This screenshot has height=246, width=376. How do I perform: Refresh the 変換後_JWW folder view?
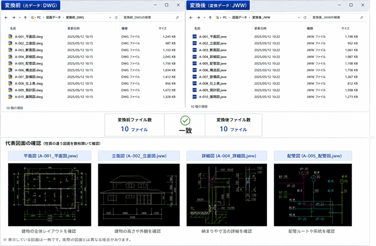click(305, 18)
